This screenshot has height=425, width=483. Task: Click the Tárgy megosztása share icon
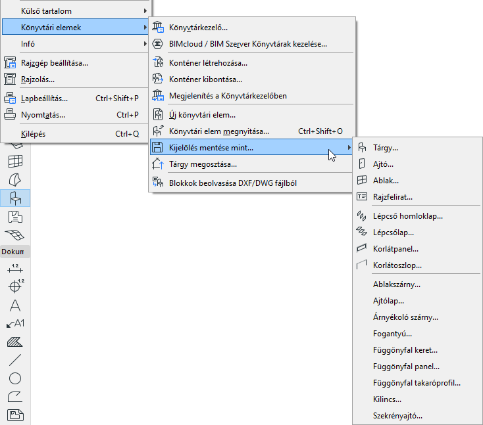pyautogui.click(x=158, y=164)
